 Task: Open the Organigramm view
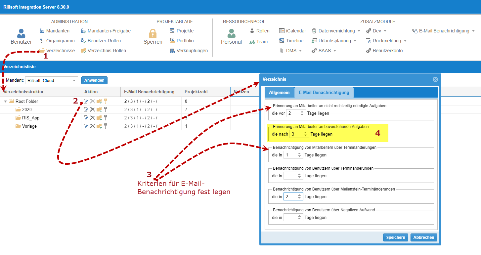pyautogui.click(x=57, y=41)
